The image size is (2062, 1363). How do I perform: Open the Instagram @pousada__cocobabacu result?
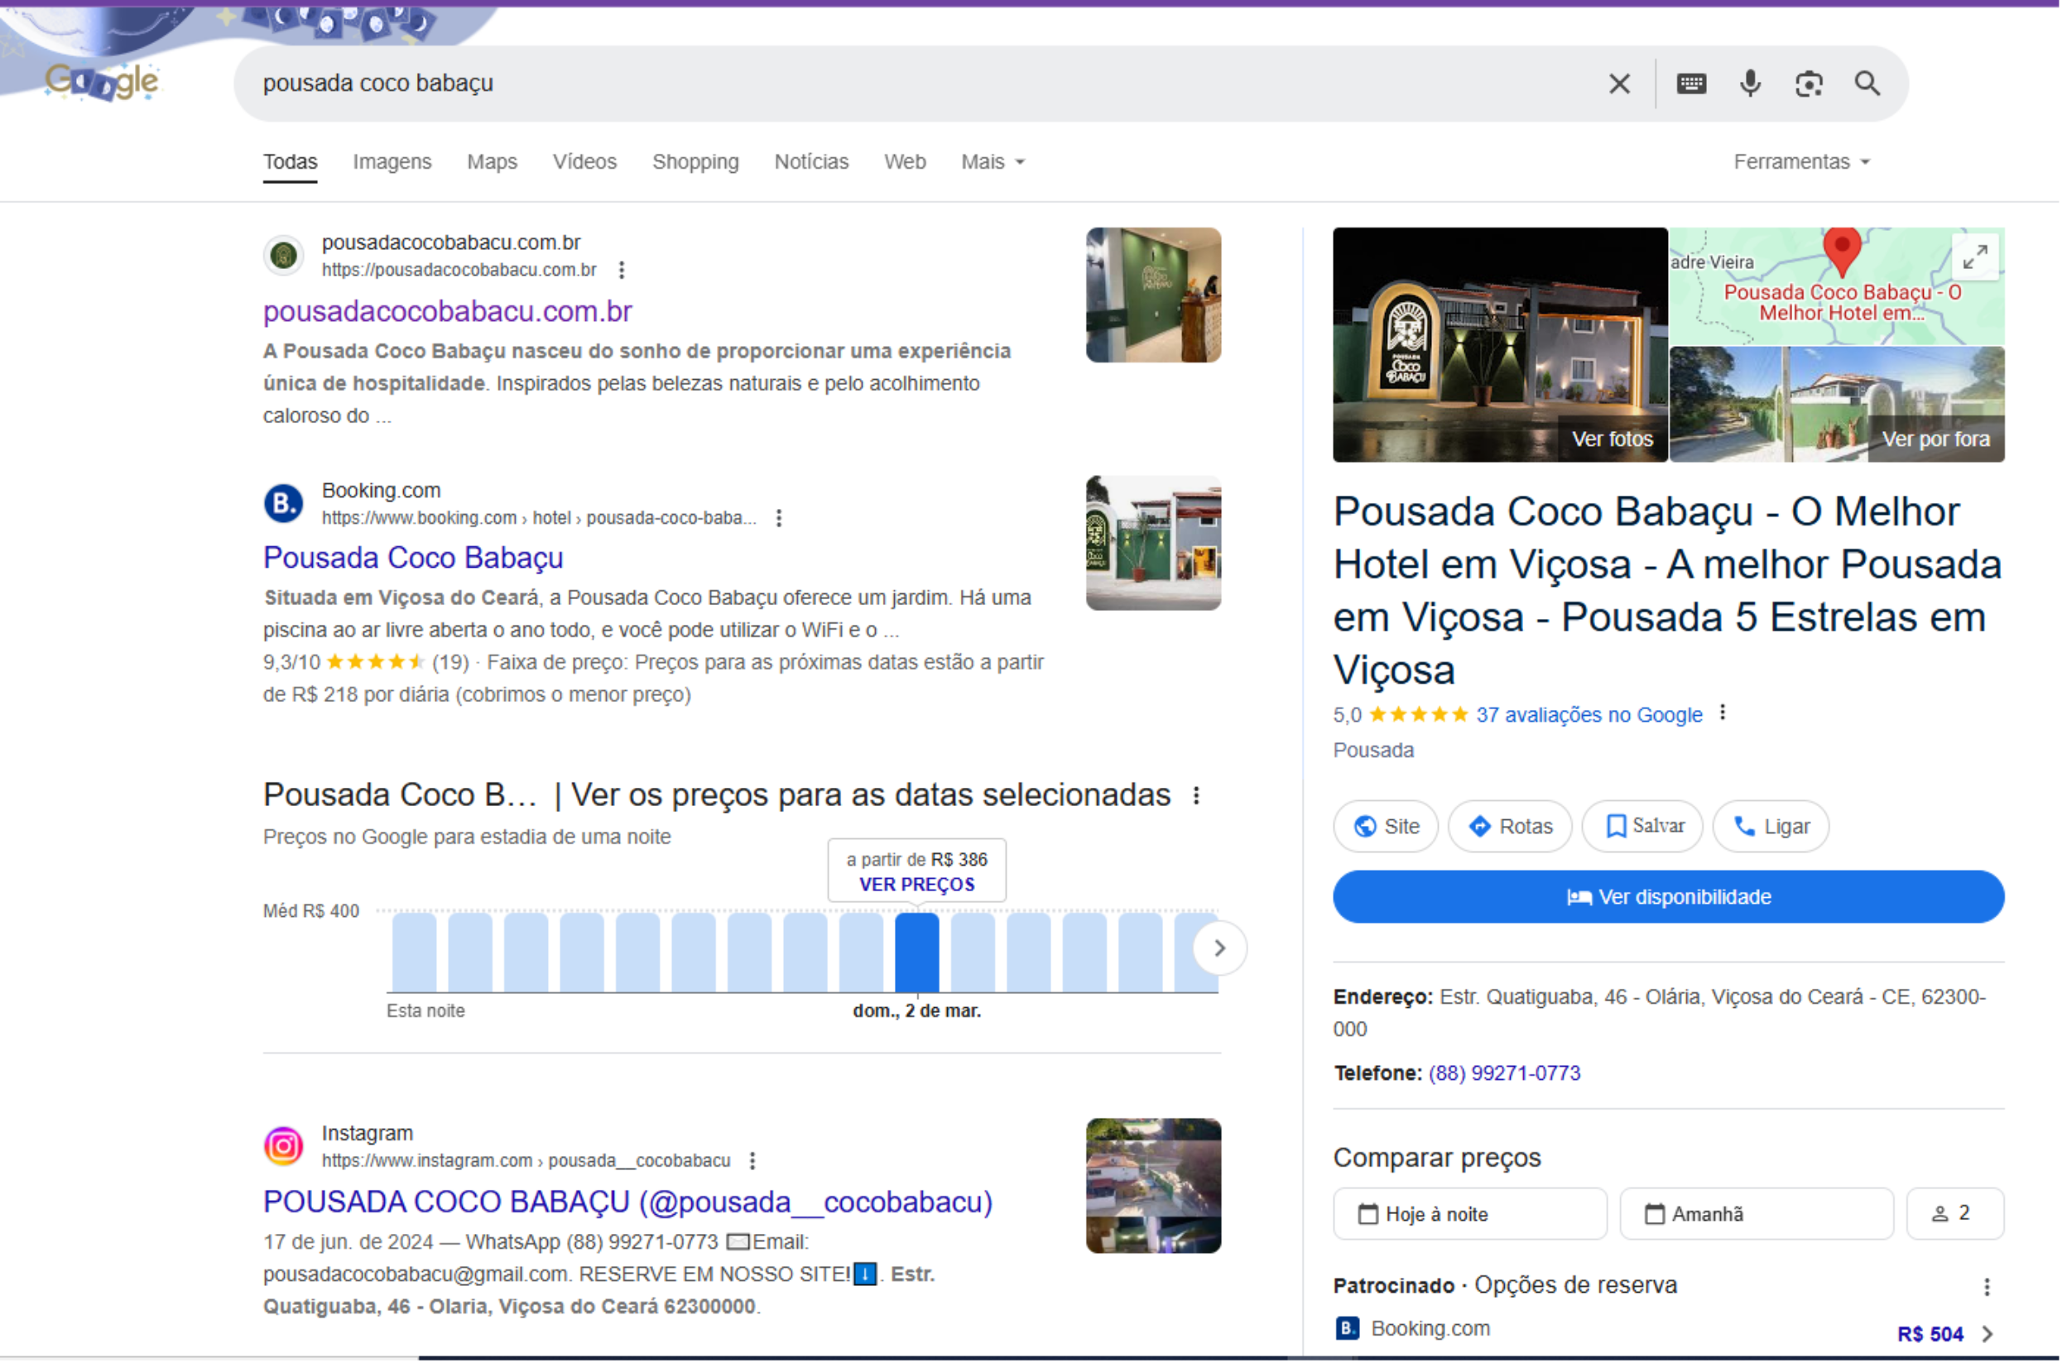click(627, 1202)
